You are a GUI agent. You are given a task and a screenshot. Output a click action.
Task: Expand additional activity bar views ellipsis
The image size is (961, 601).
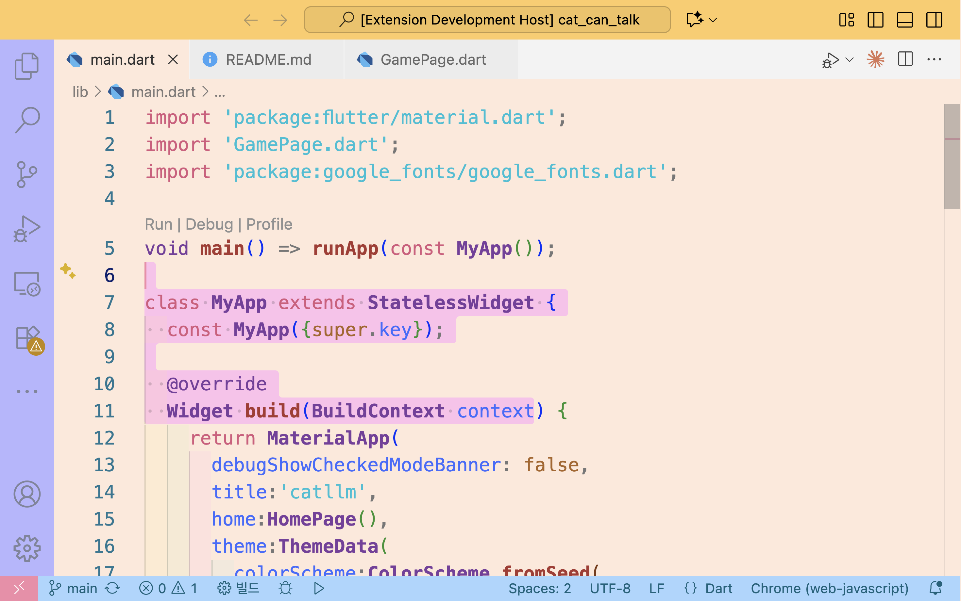pyautogui.click(x=27, y=392)
